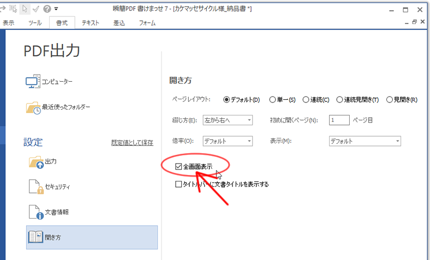The height and width of the screenshot is (260, 430).
Task: Open the 表示(M) dropdown
Action: tap(365, 141)
